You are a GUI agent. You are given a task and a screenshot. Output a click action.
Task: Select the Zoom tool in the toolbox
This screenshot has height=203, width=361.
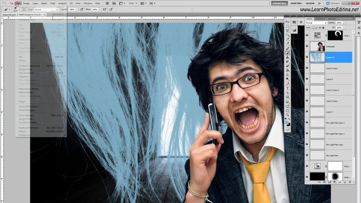(x=288, y=115)
